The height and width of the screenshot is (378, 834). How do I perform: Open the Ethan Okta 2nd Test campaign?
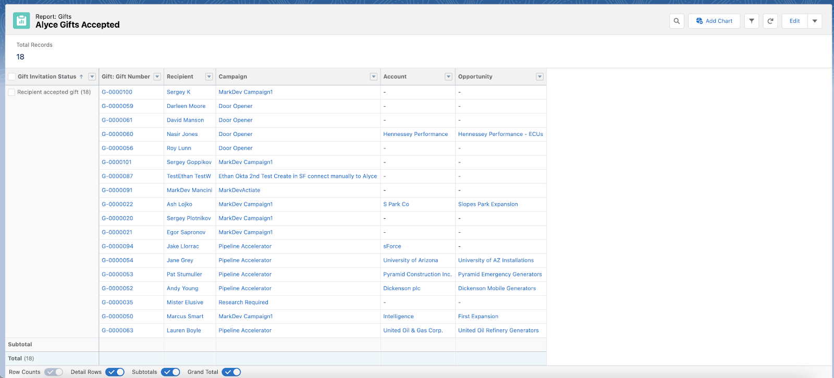point(298,177)
